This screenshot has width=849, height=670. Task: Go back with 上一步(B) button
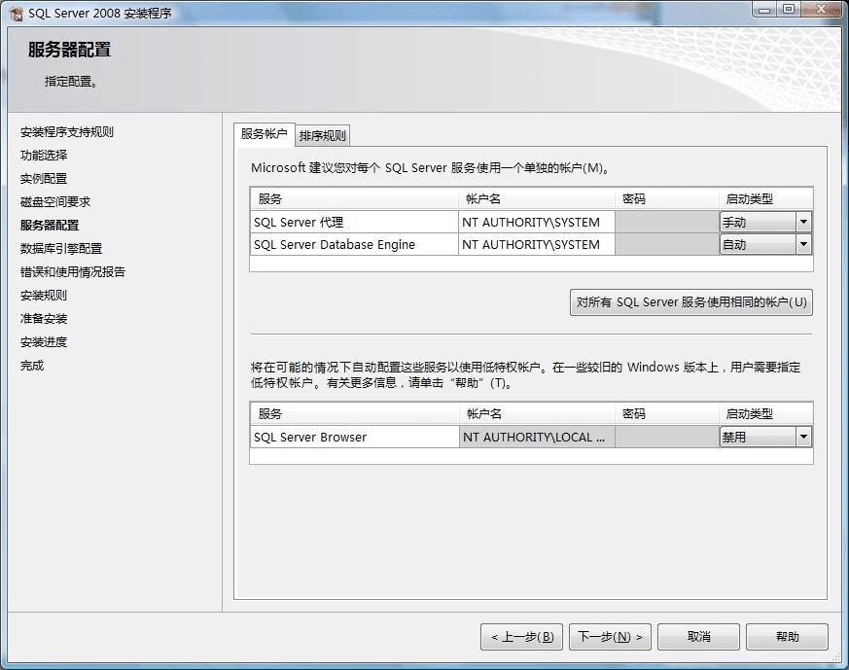click(x=521, y=636)
